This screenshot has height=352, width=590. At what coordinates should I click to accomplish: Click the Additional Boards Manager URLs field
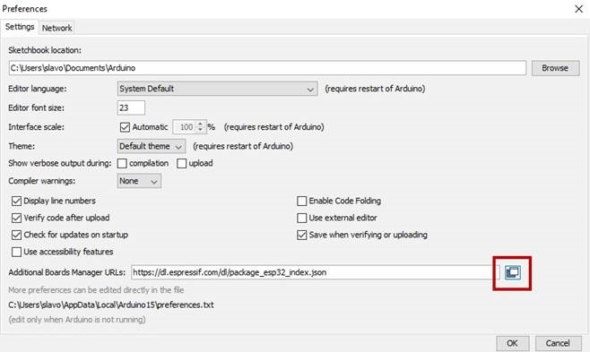[x=316, y=272]
